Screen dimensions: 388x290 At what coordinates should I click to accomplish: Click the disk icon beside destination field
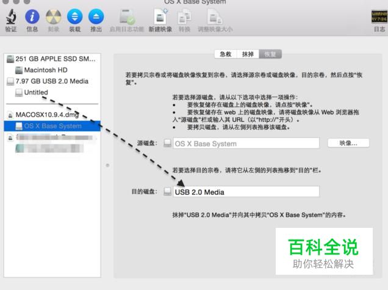tap(168, 191)
